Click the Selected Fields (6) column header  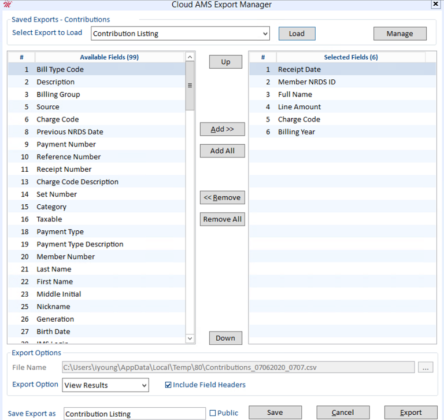[x=351, y=57]
